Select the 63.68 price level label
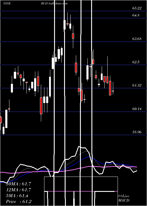 [137, 39]
